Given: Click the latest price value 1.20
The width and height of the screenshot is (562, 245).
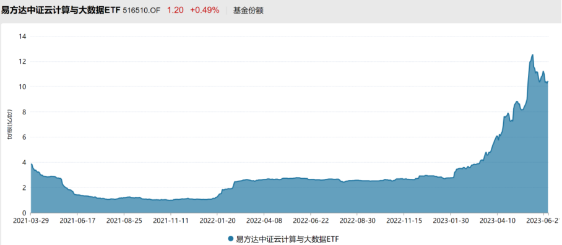Looking at the screenshot, I should (175, 10).
